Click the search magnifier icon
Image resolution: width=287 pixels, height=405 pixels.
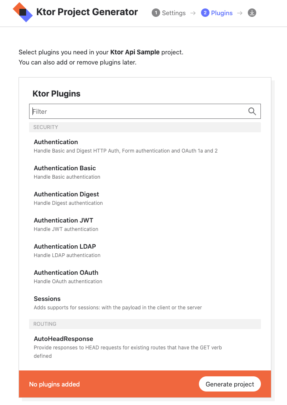click(x=252, y=111)
